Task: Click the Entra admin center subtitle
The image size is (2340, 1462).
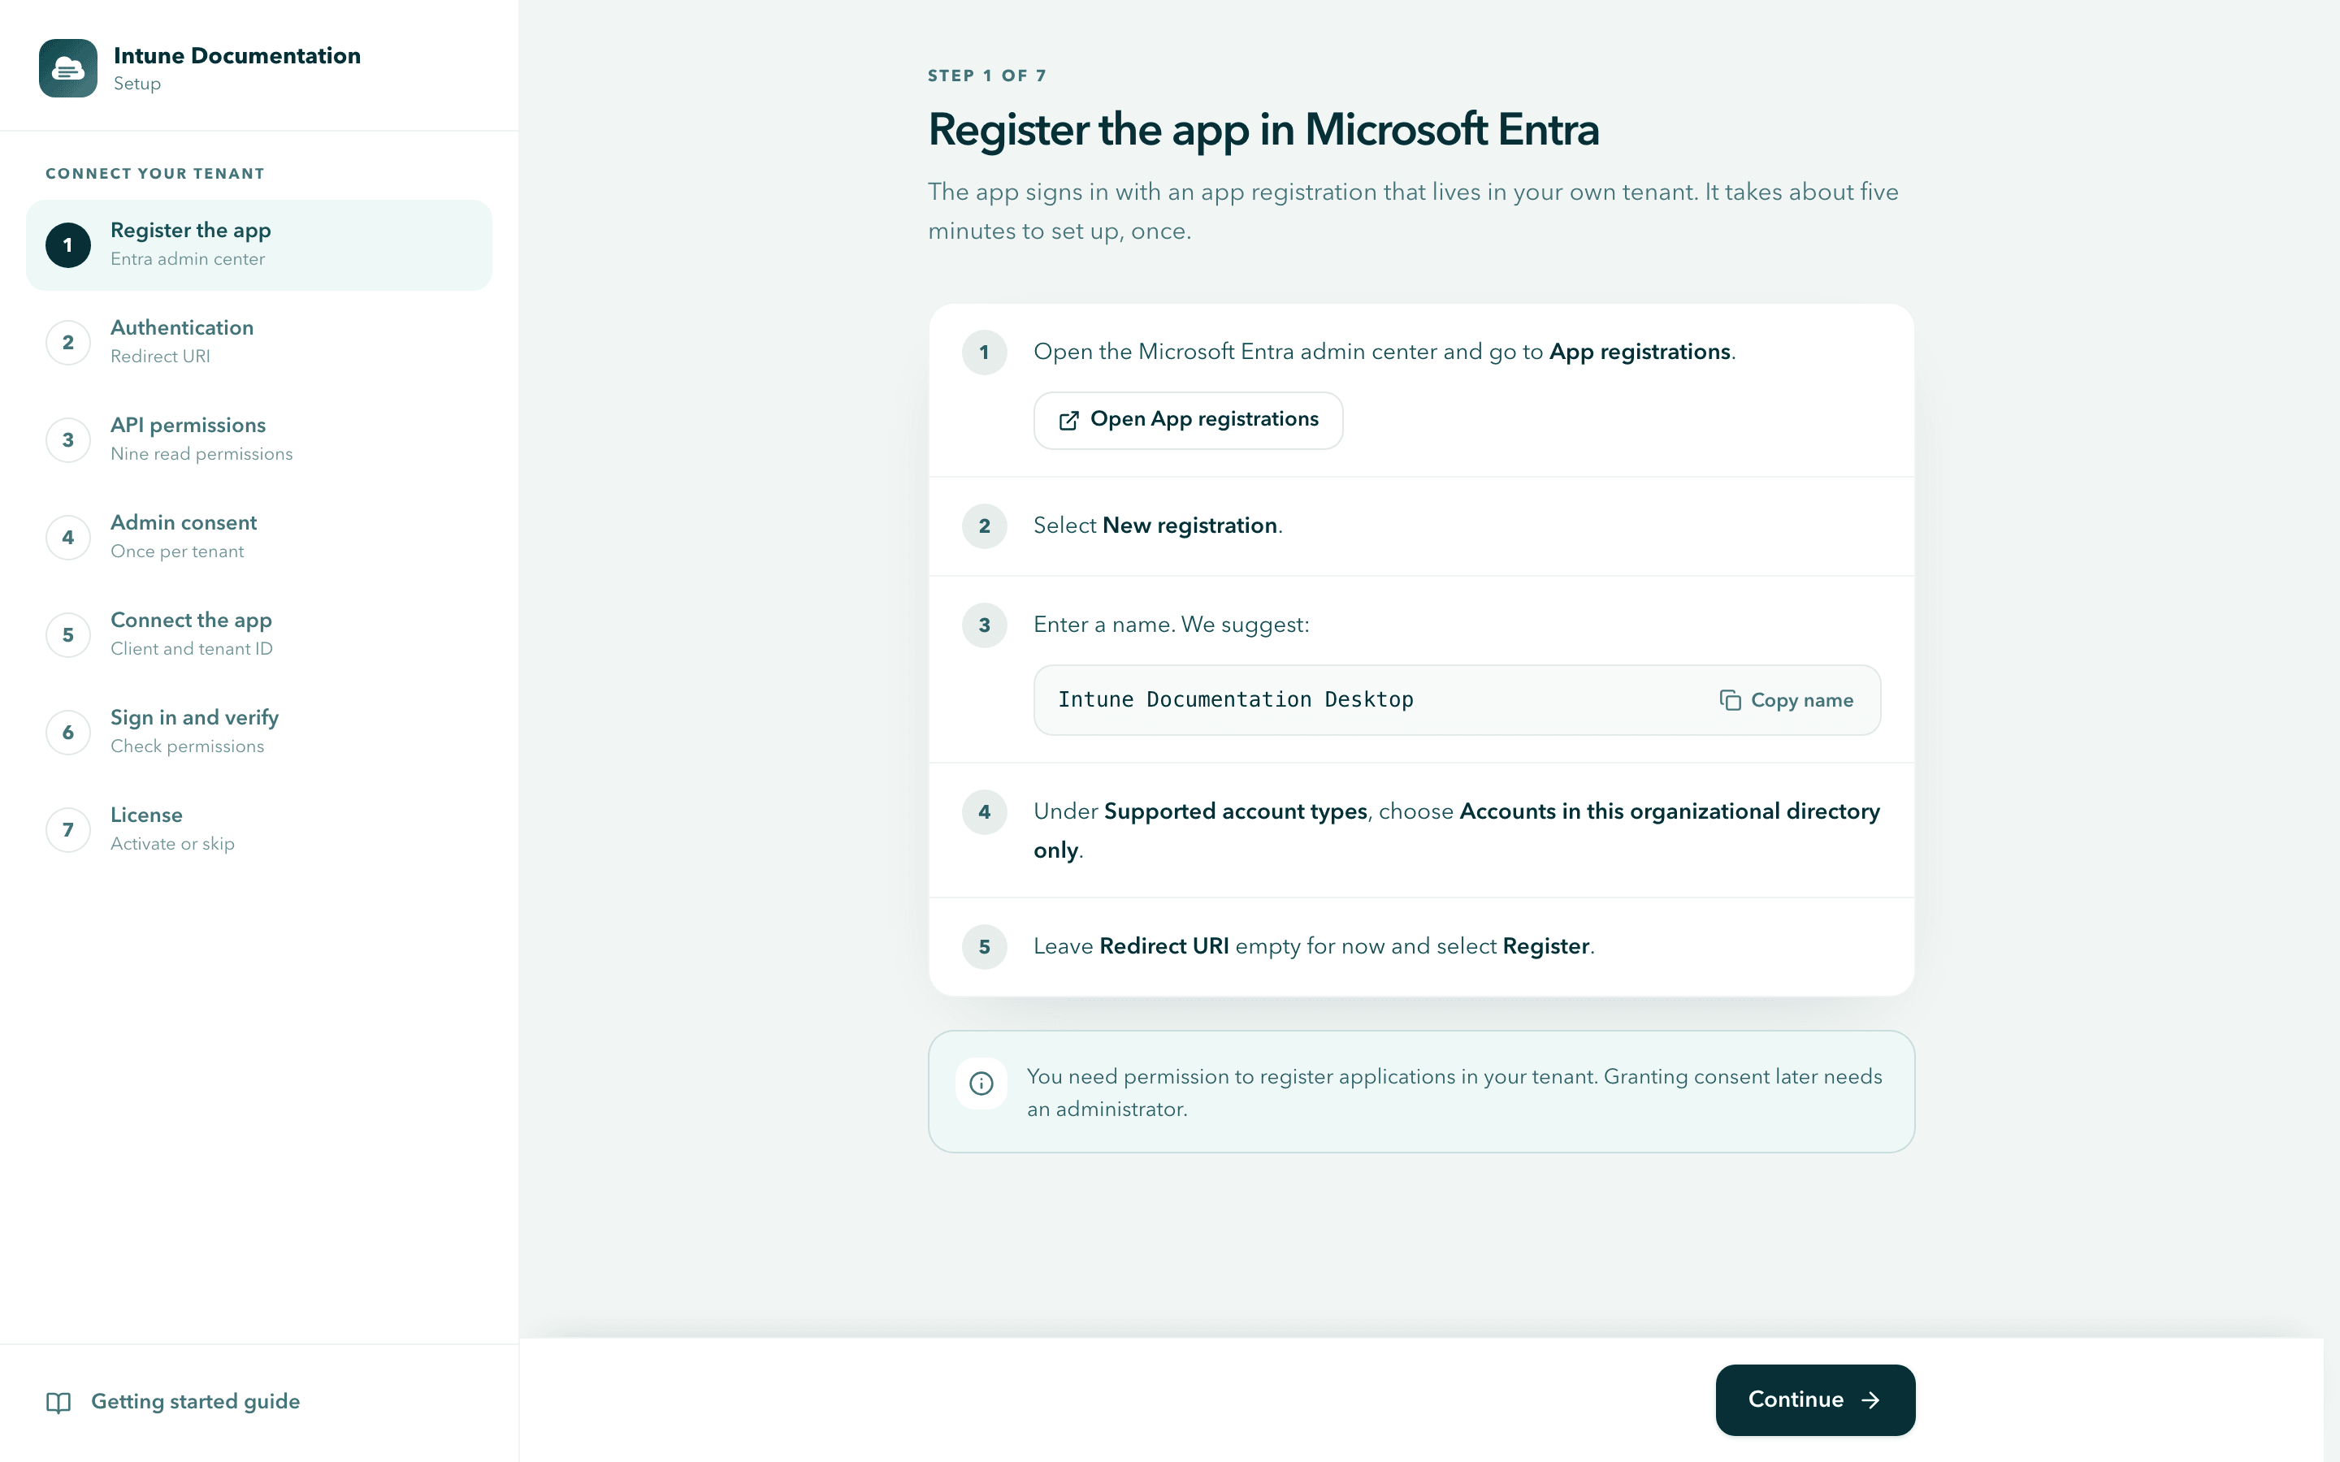Action: click(x=188, y=259)
